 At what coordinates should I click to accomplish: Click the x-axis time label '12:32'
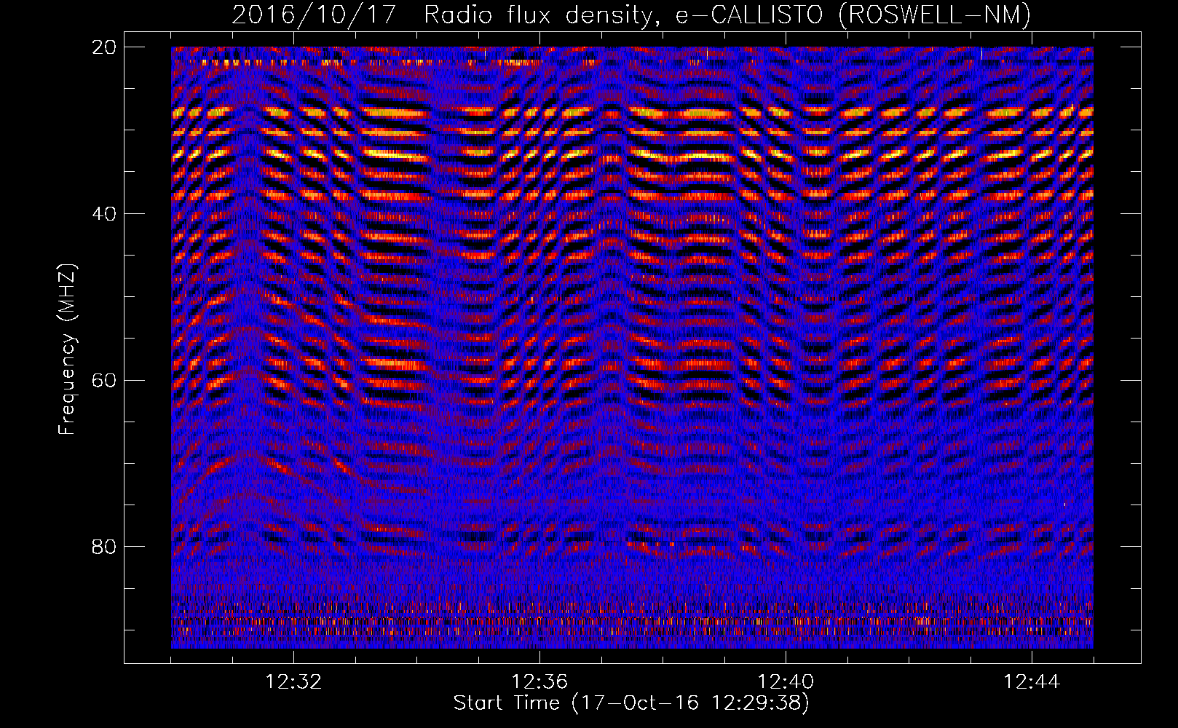(293, 681)
